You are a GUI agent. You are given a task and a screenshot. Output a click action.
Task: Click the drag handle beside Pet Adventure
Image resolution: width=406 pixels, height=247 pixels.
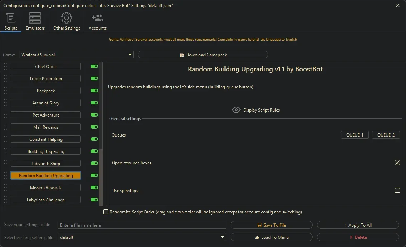pyautogui.click(x=6, y=115)
